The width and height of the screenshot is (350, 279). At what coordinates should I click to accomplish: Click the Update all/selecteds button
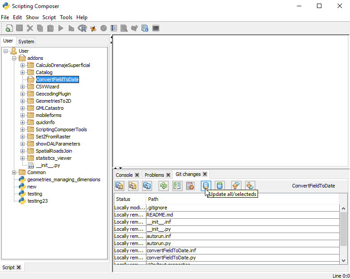pos(206,186)
